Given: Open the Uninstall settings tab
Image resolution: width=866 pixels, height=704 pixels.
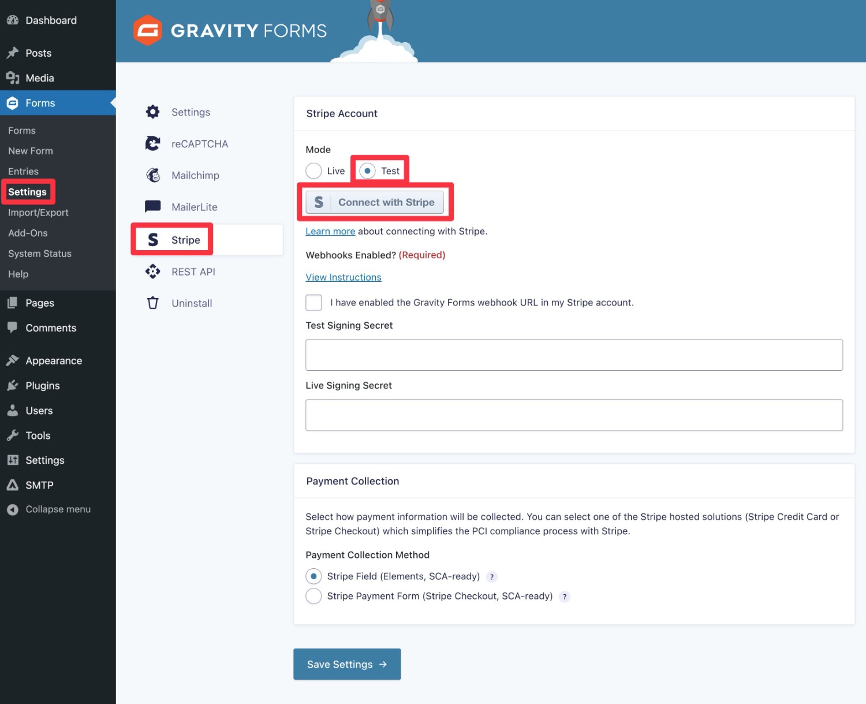Looking at the screenshot, I should click(192, 303).
